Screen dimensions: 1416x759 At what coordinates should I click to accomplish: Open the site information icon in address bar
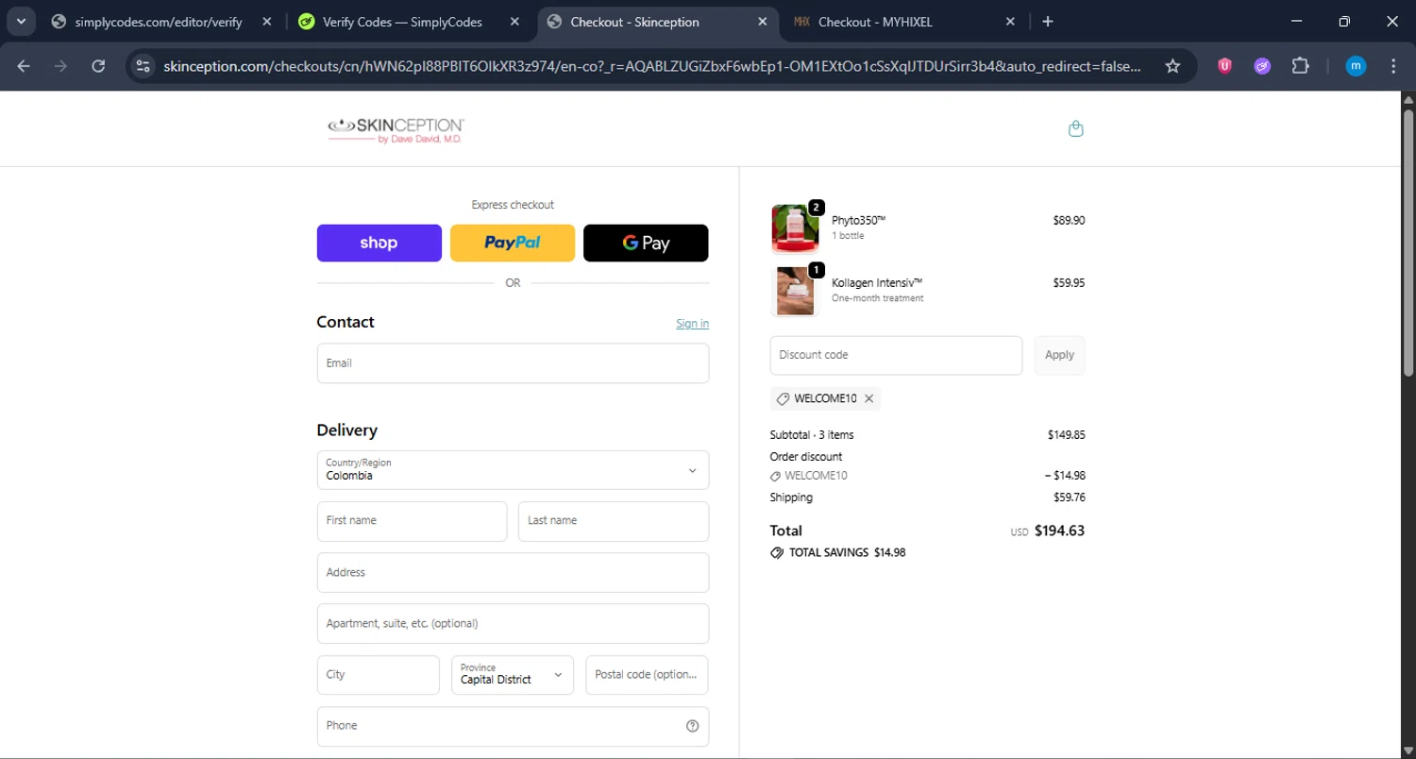coord(143,66)
